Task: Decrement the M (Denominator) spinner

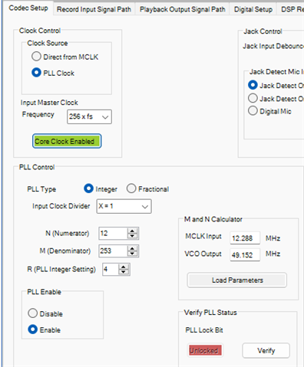Action: coord(132,254)
